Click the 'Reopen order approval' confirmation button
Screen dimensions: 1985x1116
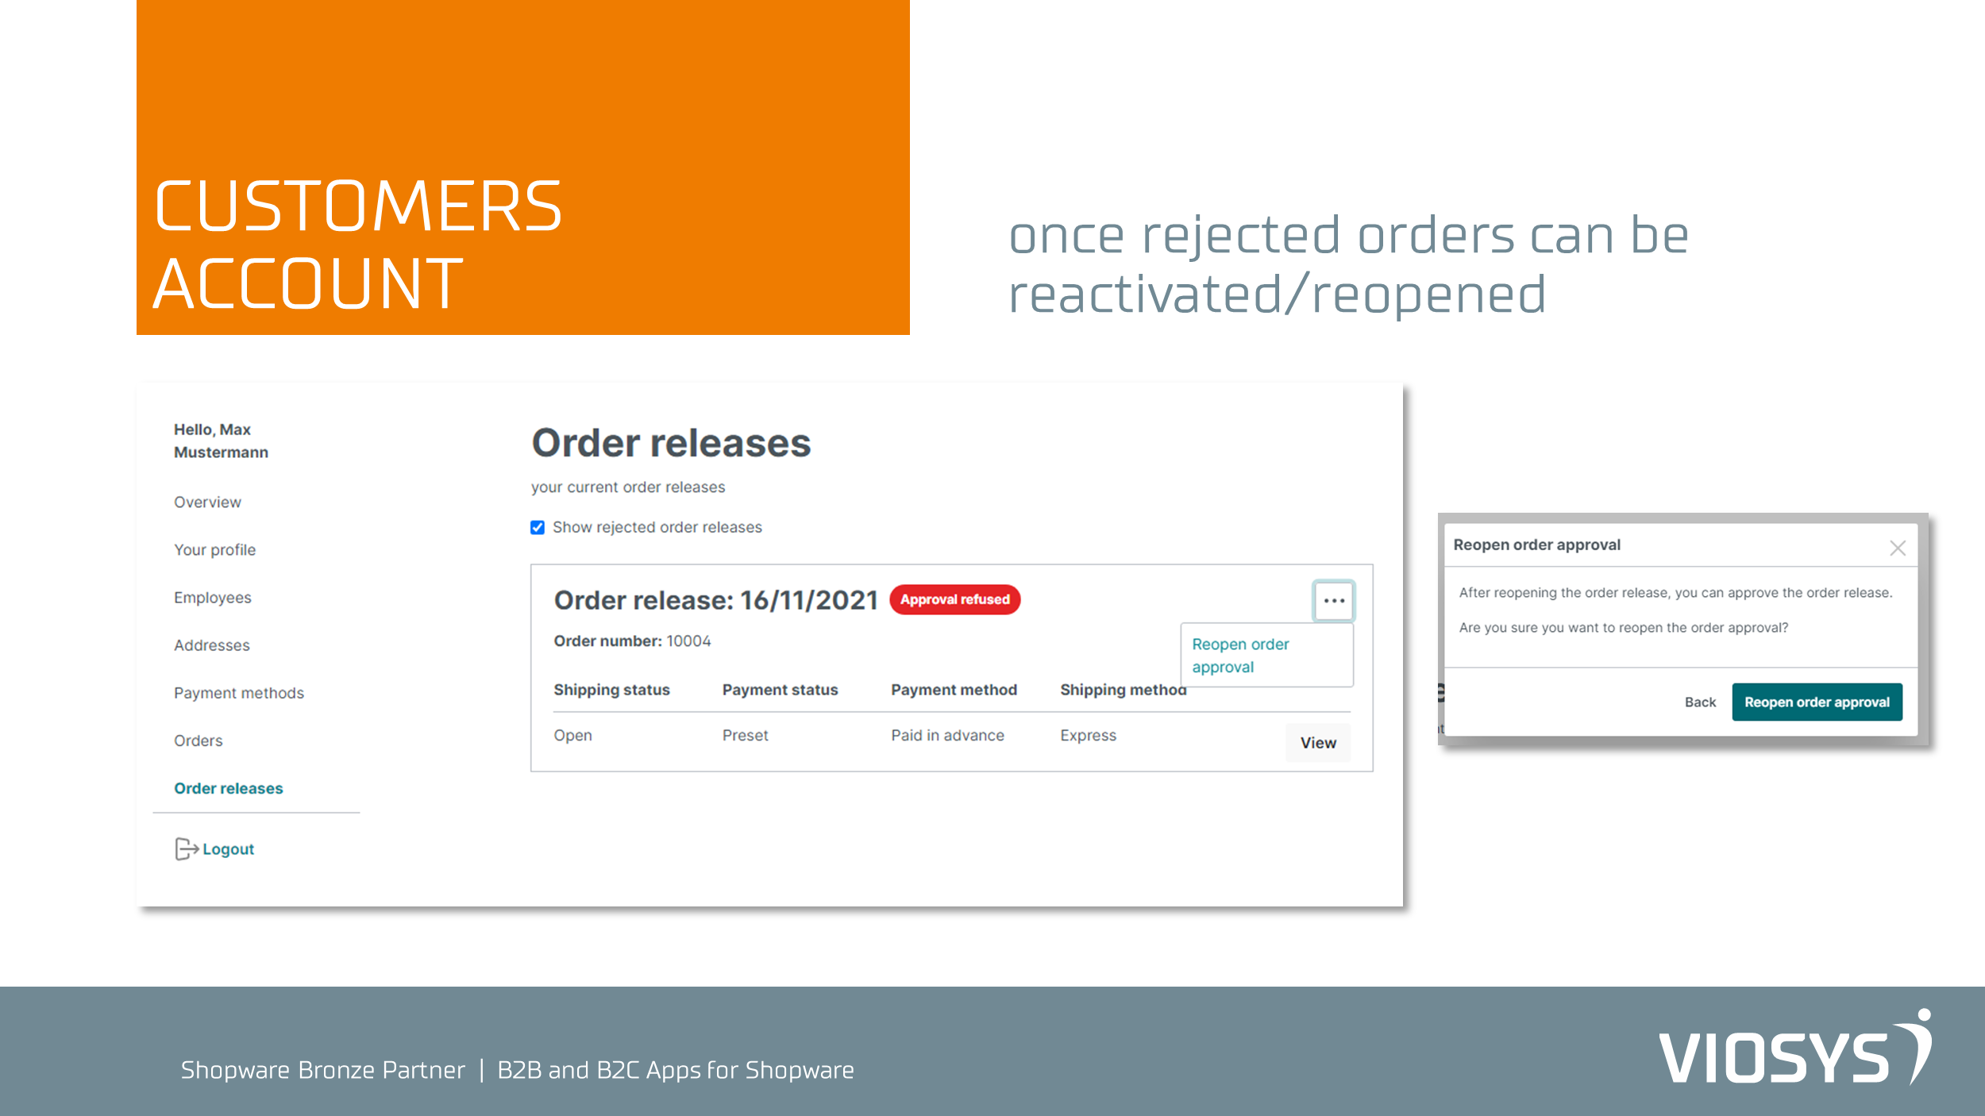point(1817,702)
